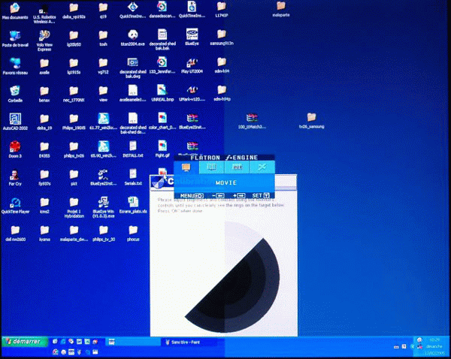Select the iiyama folder
The width and height of the screenshot is (451, 359).
point(44,233)
